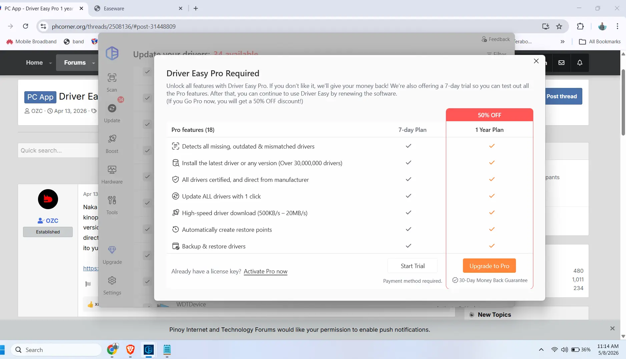Click the Upgrade to Pro button
Screen dimensions: 626x359
coord(489,266)
